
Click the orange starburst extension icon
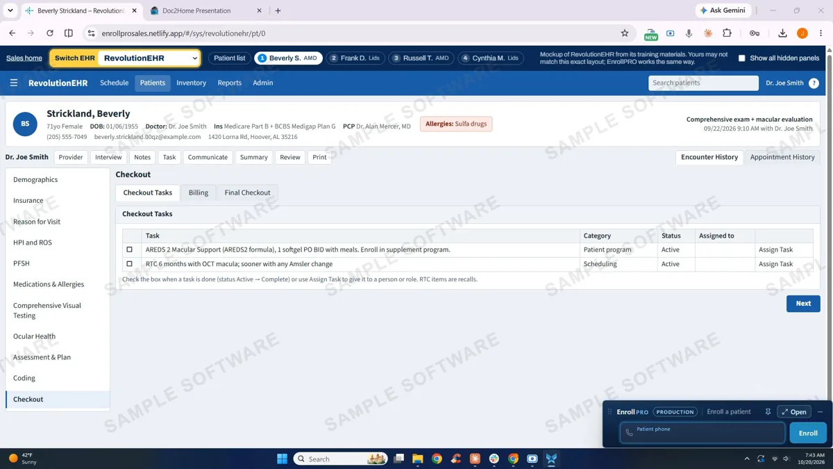coord(708,33)
